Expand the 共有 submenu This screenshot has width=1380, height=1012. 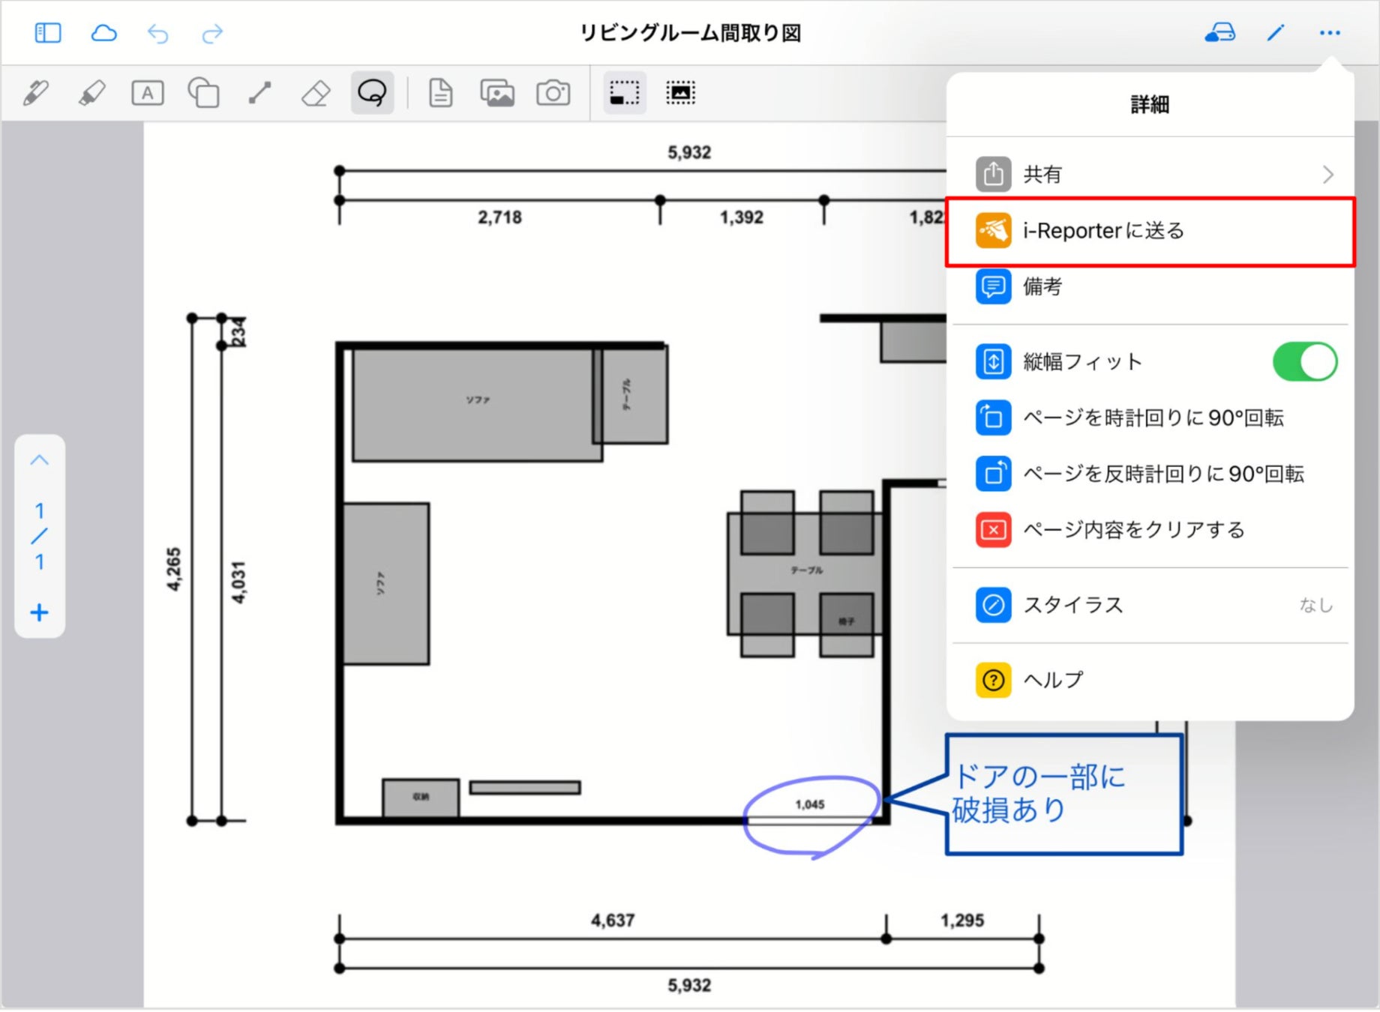[x=1150, y=175]
